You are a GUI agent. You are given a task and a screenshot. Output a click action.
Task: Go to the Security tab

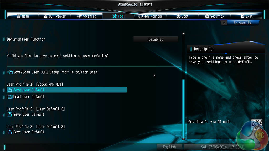[214, 16]
